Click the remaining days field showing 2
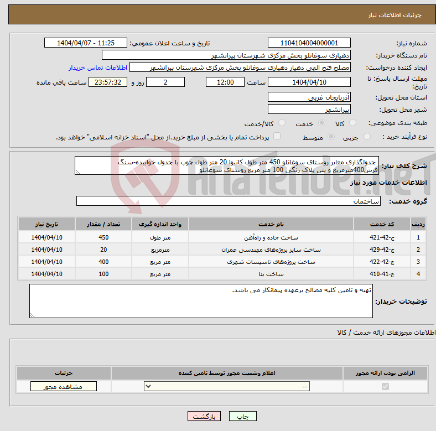Screen dimensions: 436x431 click(x=165, y=82)
